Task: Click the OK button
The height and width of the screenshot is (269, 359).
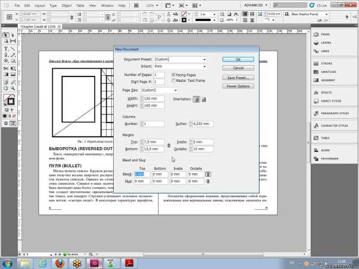Action: pos(238,59)
